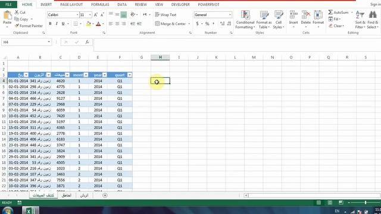Open filter dropdown on year column
This screenshot has height=214, width=381.
coord(105,75)
